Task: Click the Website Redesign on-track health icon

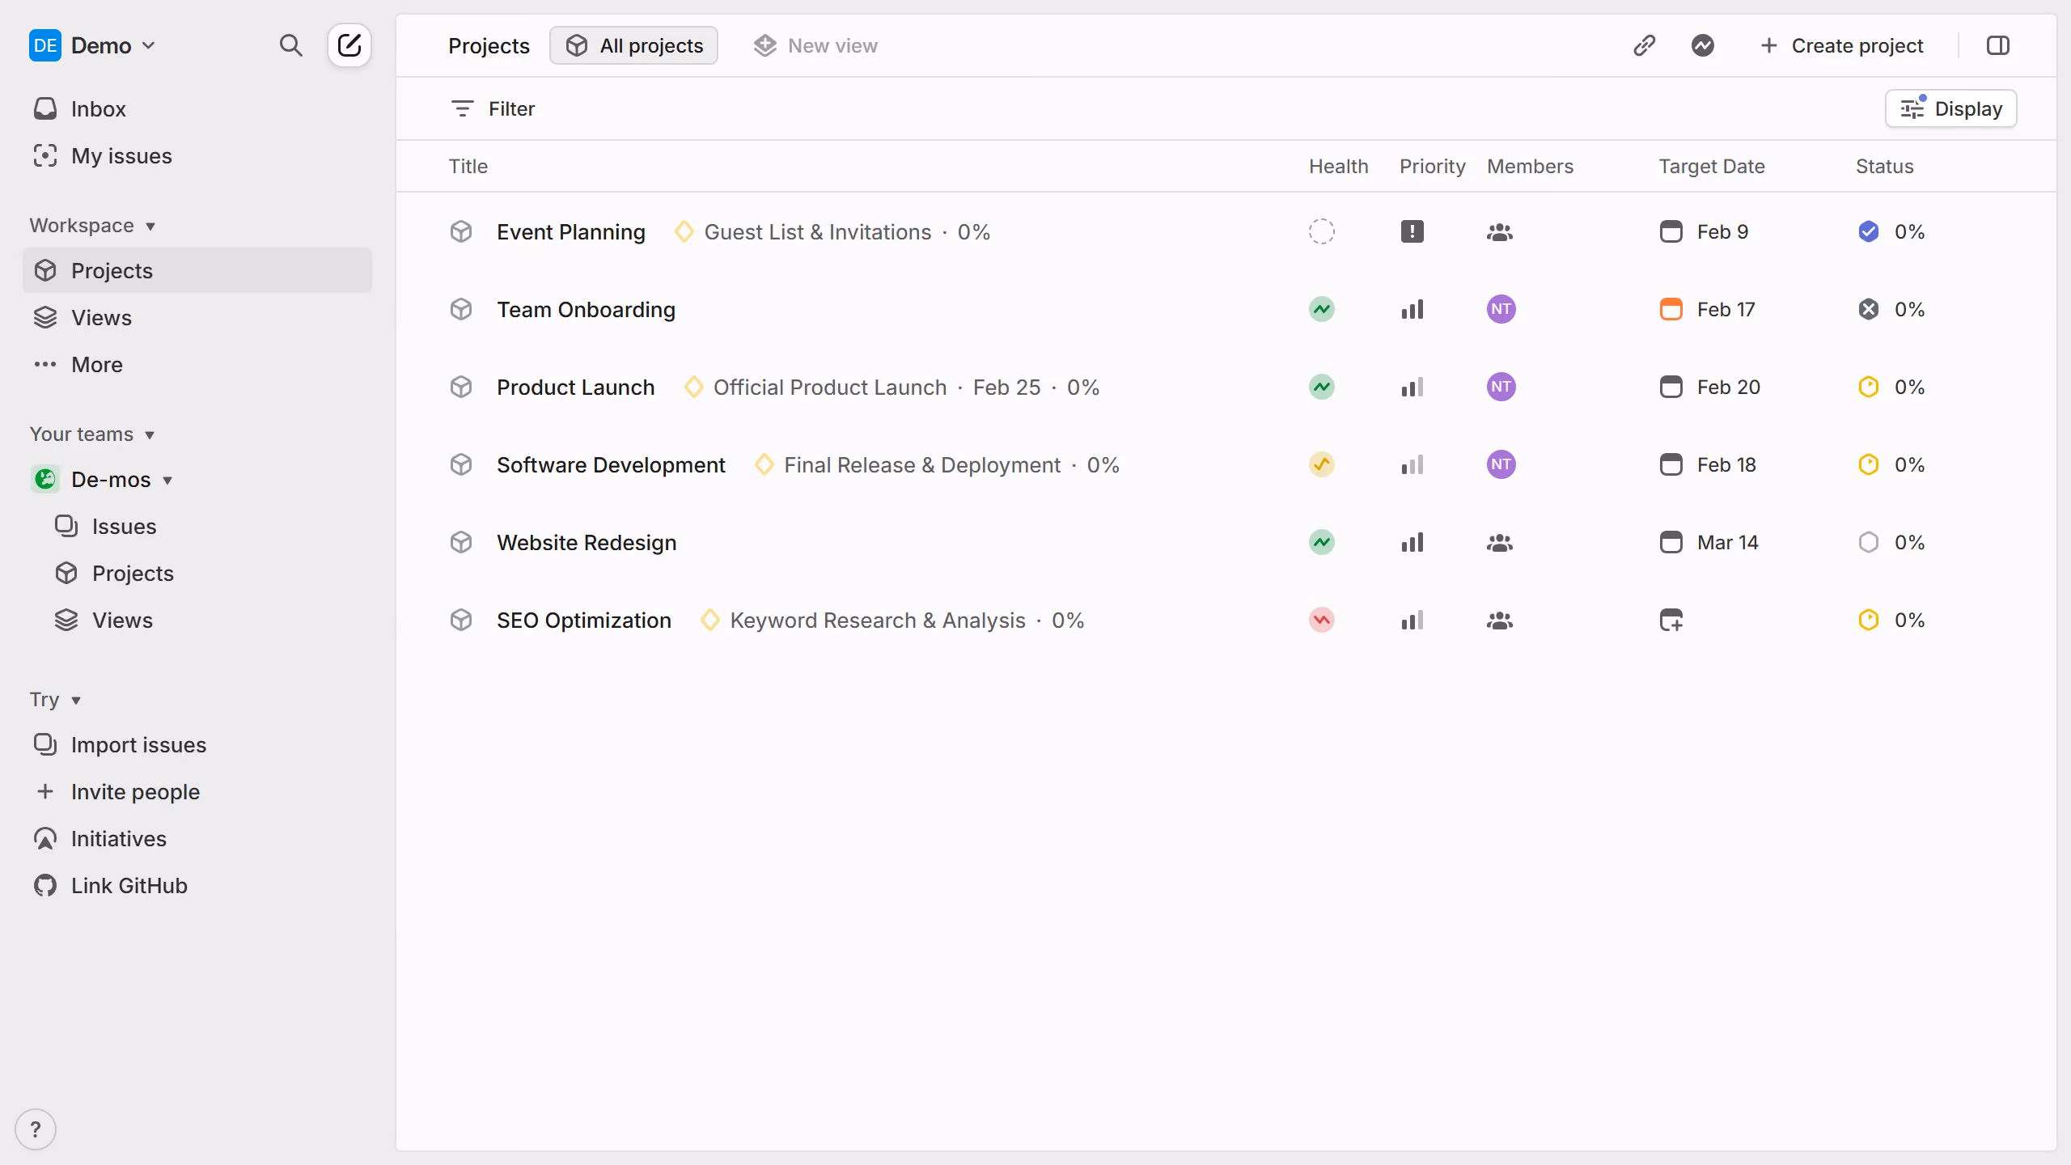Action: 1322,542
